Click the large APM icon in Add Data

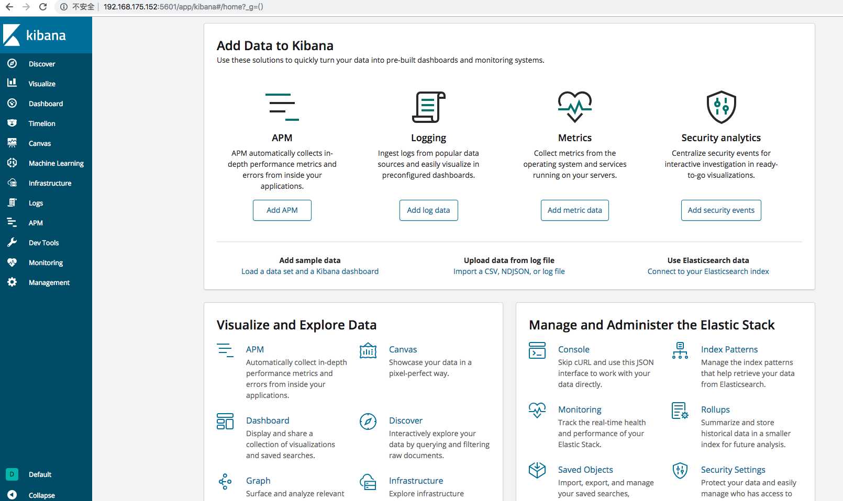coord(282,107)
